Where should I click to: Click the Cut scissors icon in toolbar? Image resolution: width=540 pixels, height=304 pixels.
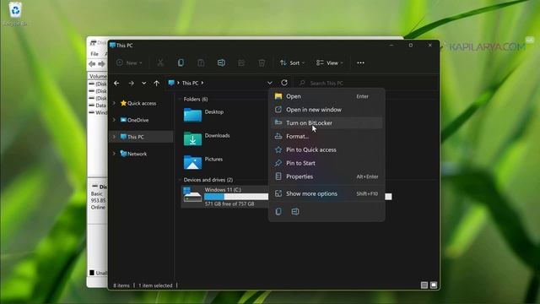pyautogui.click(x=160, y=62)
